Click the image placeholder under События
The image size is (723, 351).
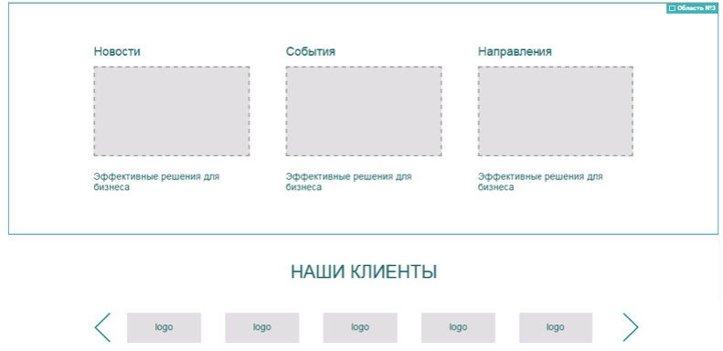364,112
